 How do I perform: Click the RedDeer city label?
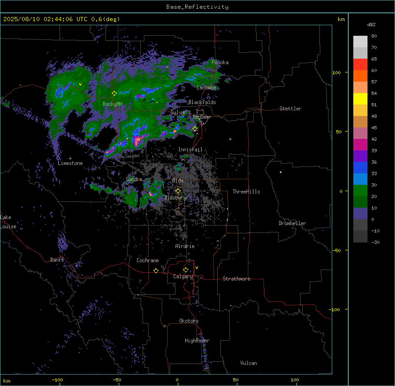[x=202, y=117]
